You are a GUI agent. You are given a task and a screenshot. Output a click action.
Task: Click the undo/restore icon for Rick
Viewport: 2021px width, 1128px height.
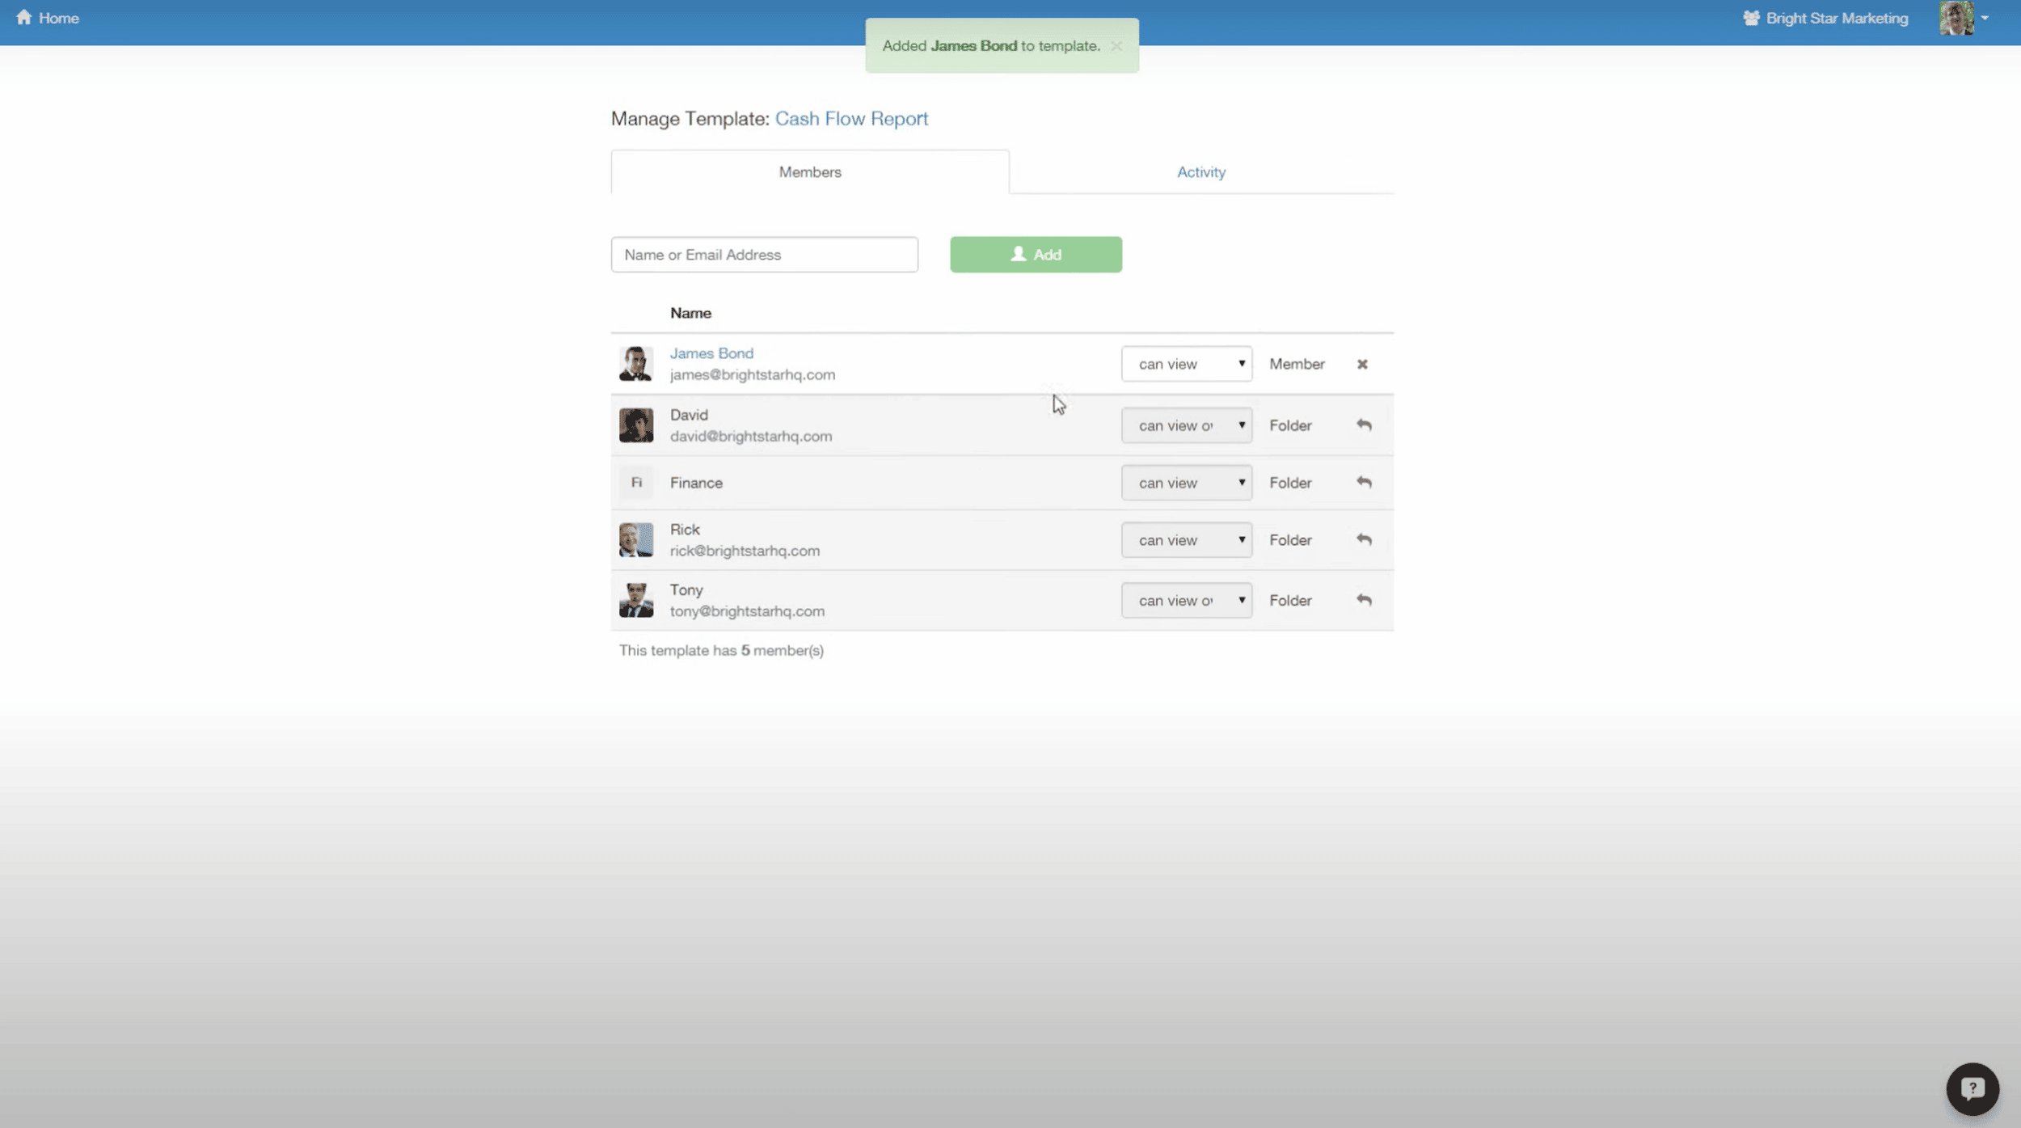click(1363, 539)
